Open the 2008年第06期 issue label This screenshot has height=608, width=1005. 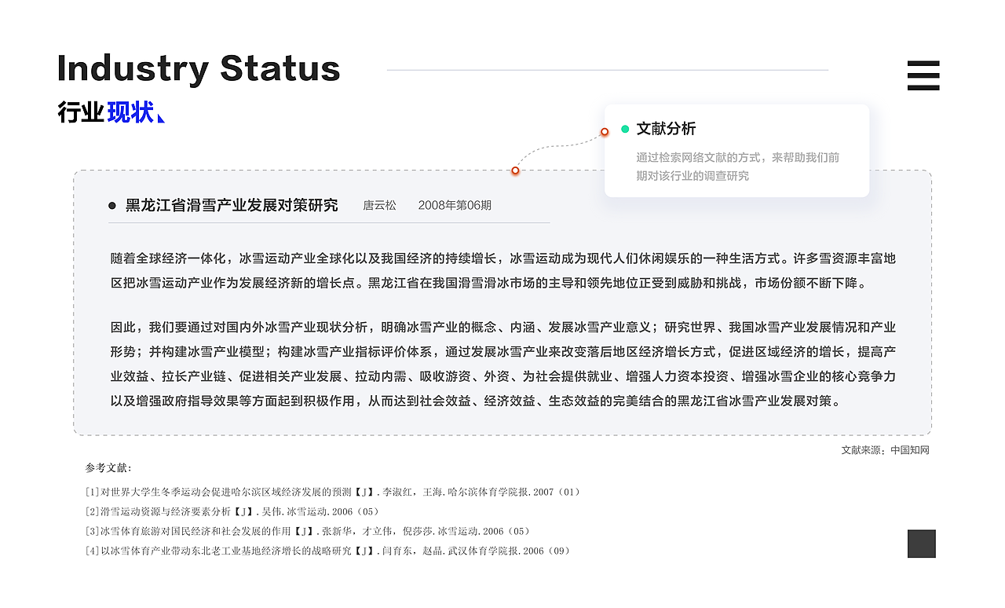[x=455, y=205]
